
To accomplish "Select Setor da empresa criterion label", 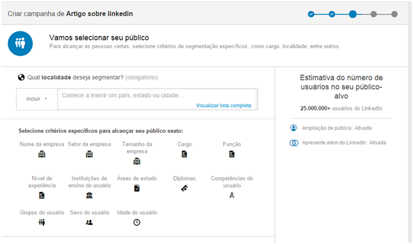I will point(89,144).
